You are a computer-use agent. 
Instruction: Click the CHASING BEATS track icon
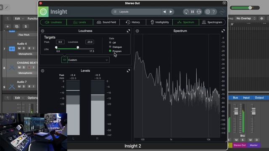(12, 68)
